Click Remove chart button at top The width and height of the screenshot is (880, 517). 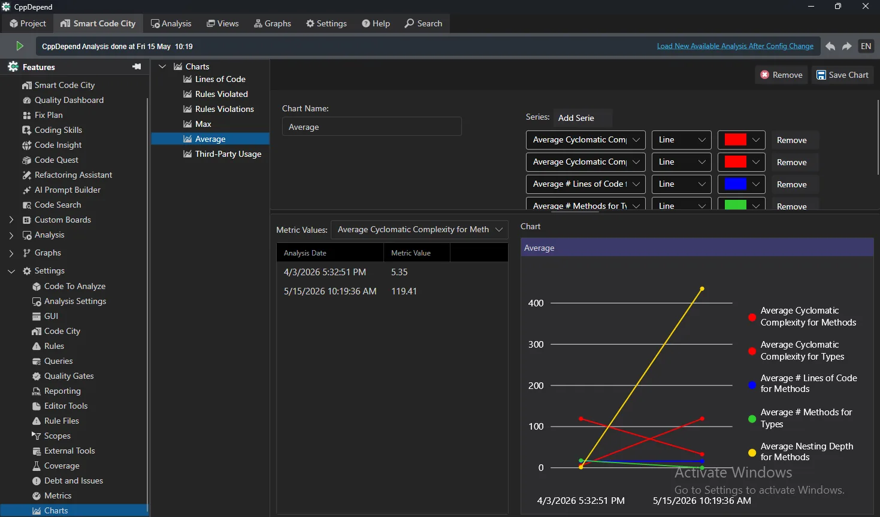[x=781, y=75]
